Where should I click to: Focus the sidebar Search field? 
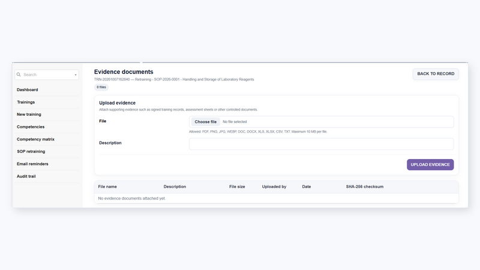(x=47, y=74)
